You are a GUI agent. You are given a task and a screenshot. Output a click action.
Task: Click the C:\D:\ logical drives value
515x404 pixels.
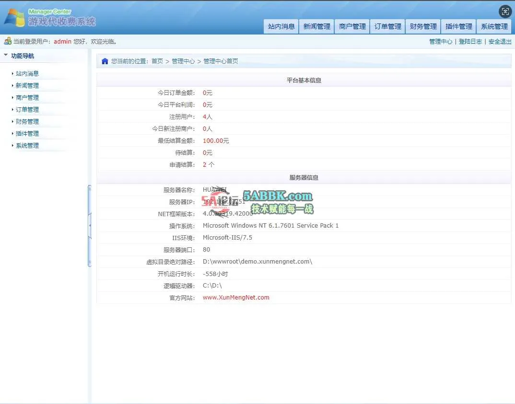pyautogui.click(x=212, y=286)
